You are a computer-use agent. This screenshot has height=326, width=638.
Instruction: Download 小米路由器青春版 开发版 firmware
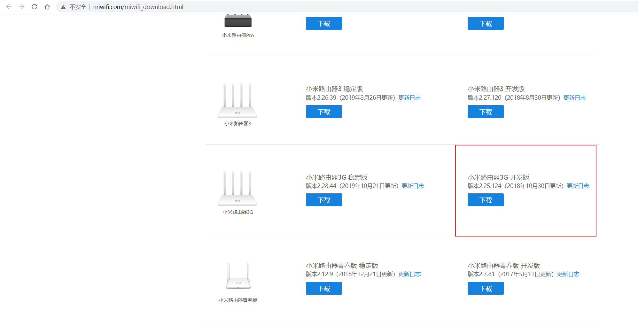tap(486, 288)
